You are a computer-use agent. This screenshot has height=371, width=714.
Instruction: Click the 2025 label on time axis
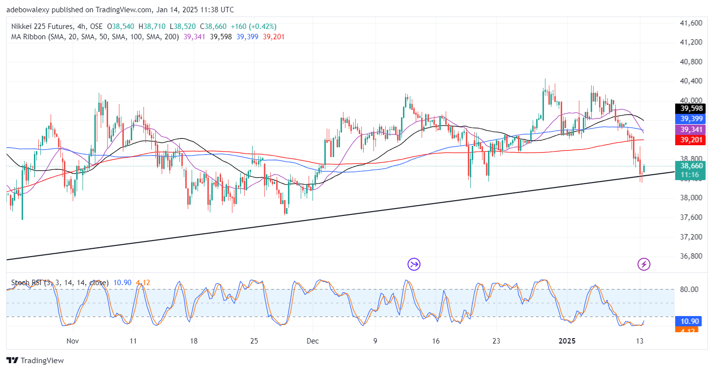568,341
